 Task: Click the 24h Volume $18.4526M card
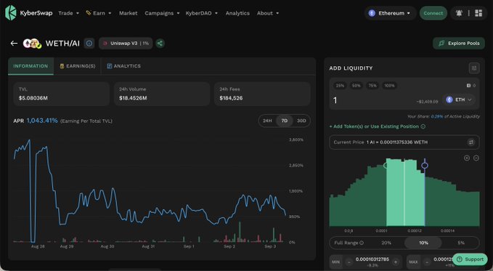tap(162, 94)
